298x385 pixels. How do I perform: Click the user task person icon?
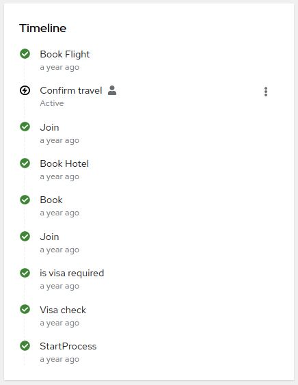click(x=112, y=90)
